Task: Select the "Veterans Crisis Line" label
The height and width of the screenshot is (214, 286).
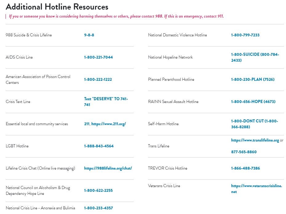Action: pos(164,186)
